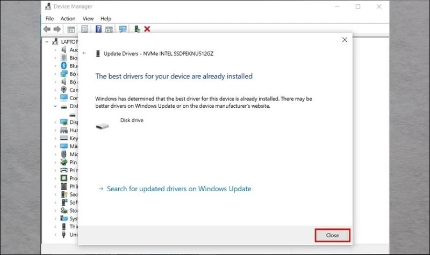The image size is (430, 255).
Task: Select the Bluetooth device category icon
Action: click(x=64, y=65)
